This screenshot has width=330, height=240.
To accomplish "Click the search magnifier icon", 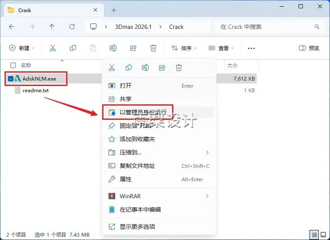I will pos(317,27).
